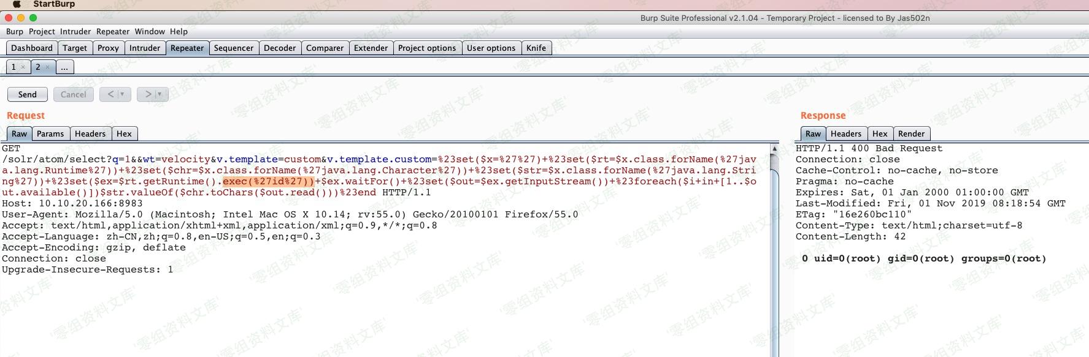Viewport: 1089px width, 357px height.
Task: Open the Project options tab
Action: 427,48
